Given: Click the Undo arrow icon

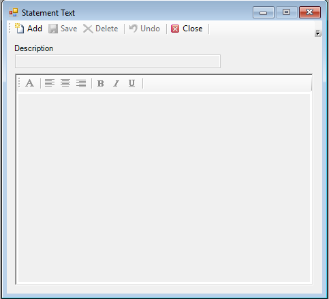Looking at the screenshot, I should tap(134, 29).
